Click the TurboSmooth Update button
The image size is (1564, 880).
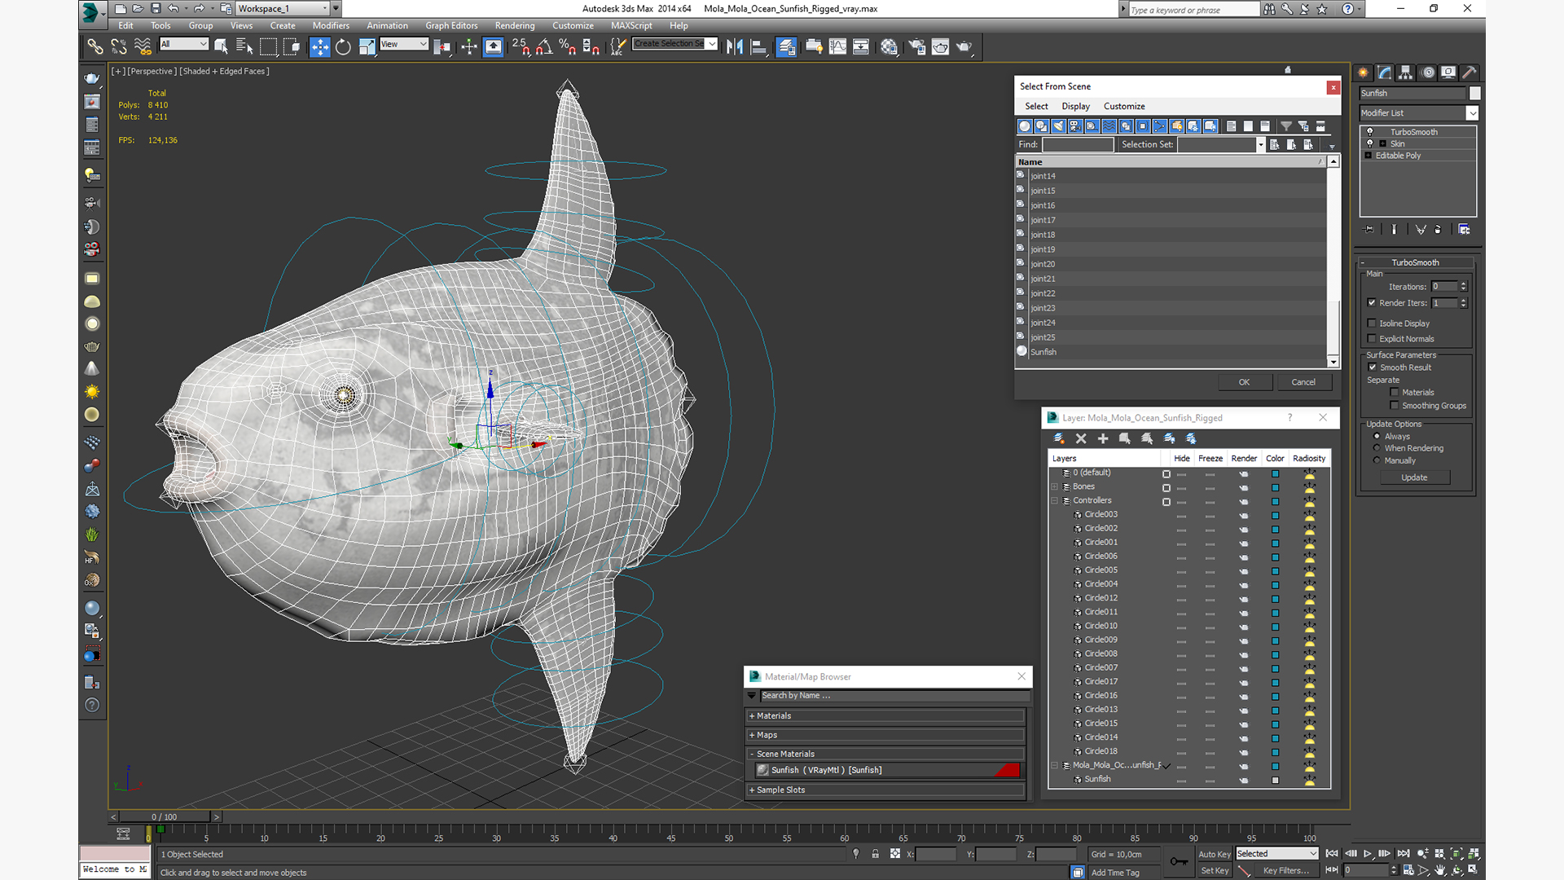click(x=1414, y=477)
